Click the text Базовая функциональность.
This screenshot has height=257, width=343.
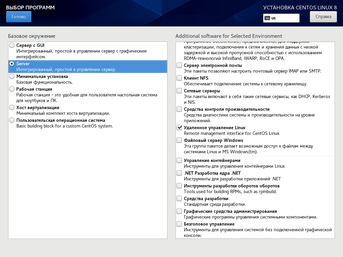click(x=45, y=82)
